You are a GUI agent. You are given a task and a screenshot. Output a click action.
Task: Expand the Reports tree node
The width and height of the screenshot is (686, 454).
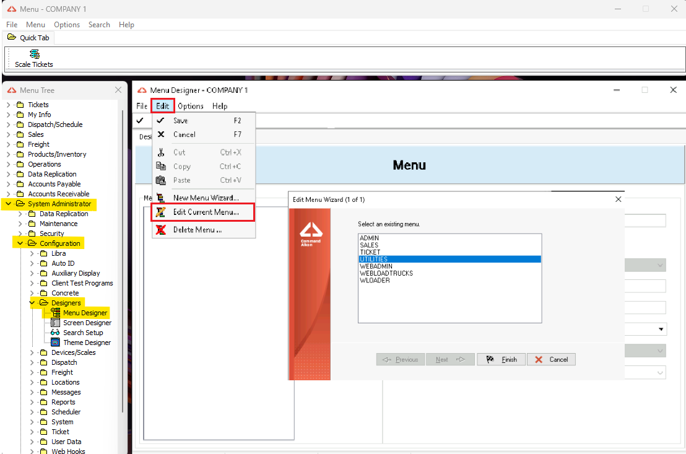tap(32, 402)
